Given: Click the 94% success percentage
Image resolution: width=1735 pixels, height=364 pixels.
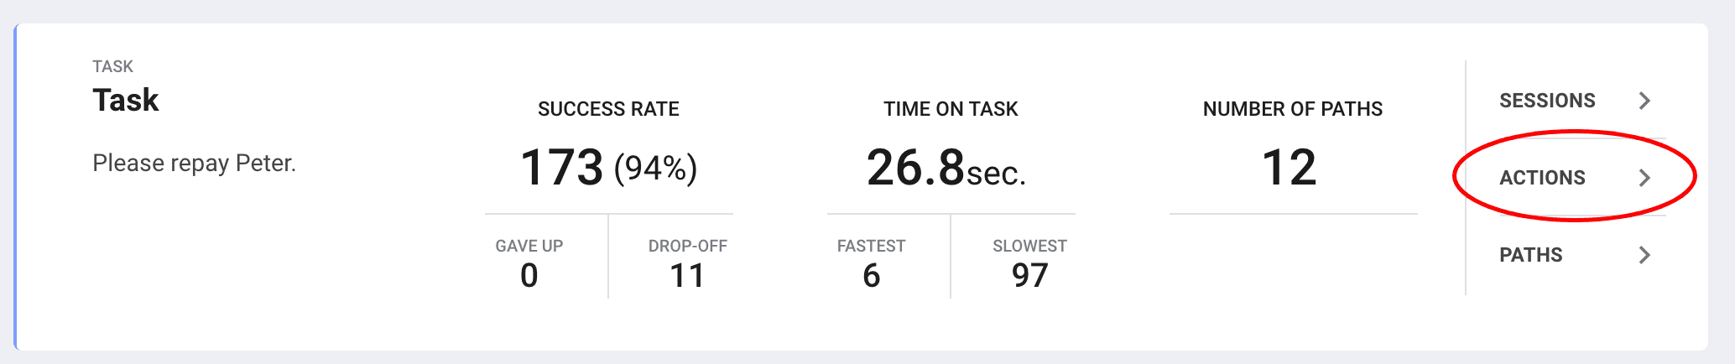Looking at the screenshot, I should click(655, 169).
